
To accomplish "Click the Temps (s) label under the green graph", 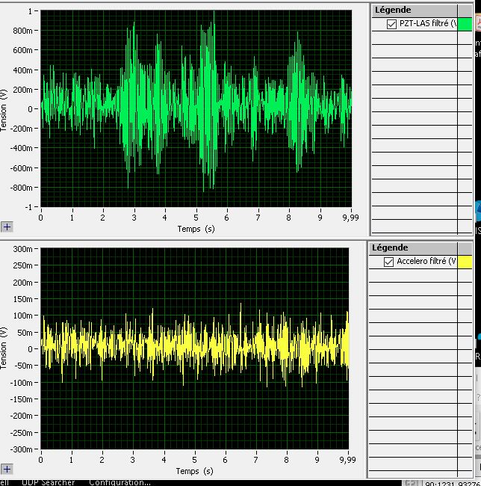I will [x=196, y=228].
